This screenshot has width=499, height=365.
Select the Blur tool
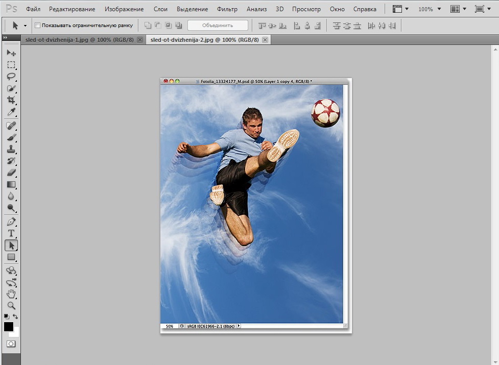pos(11,196)
